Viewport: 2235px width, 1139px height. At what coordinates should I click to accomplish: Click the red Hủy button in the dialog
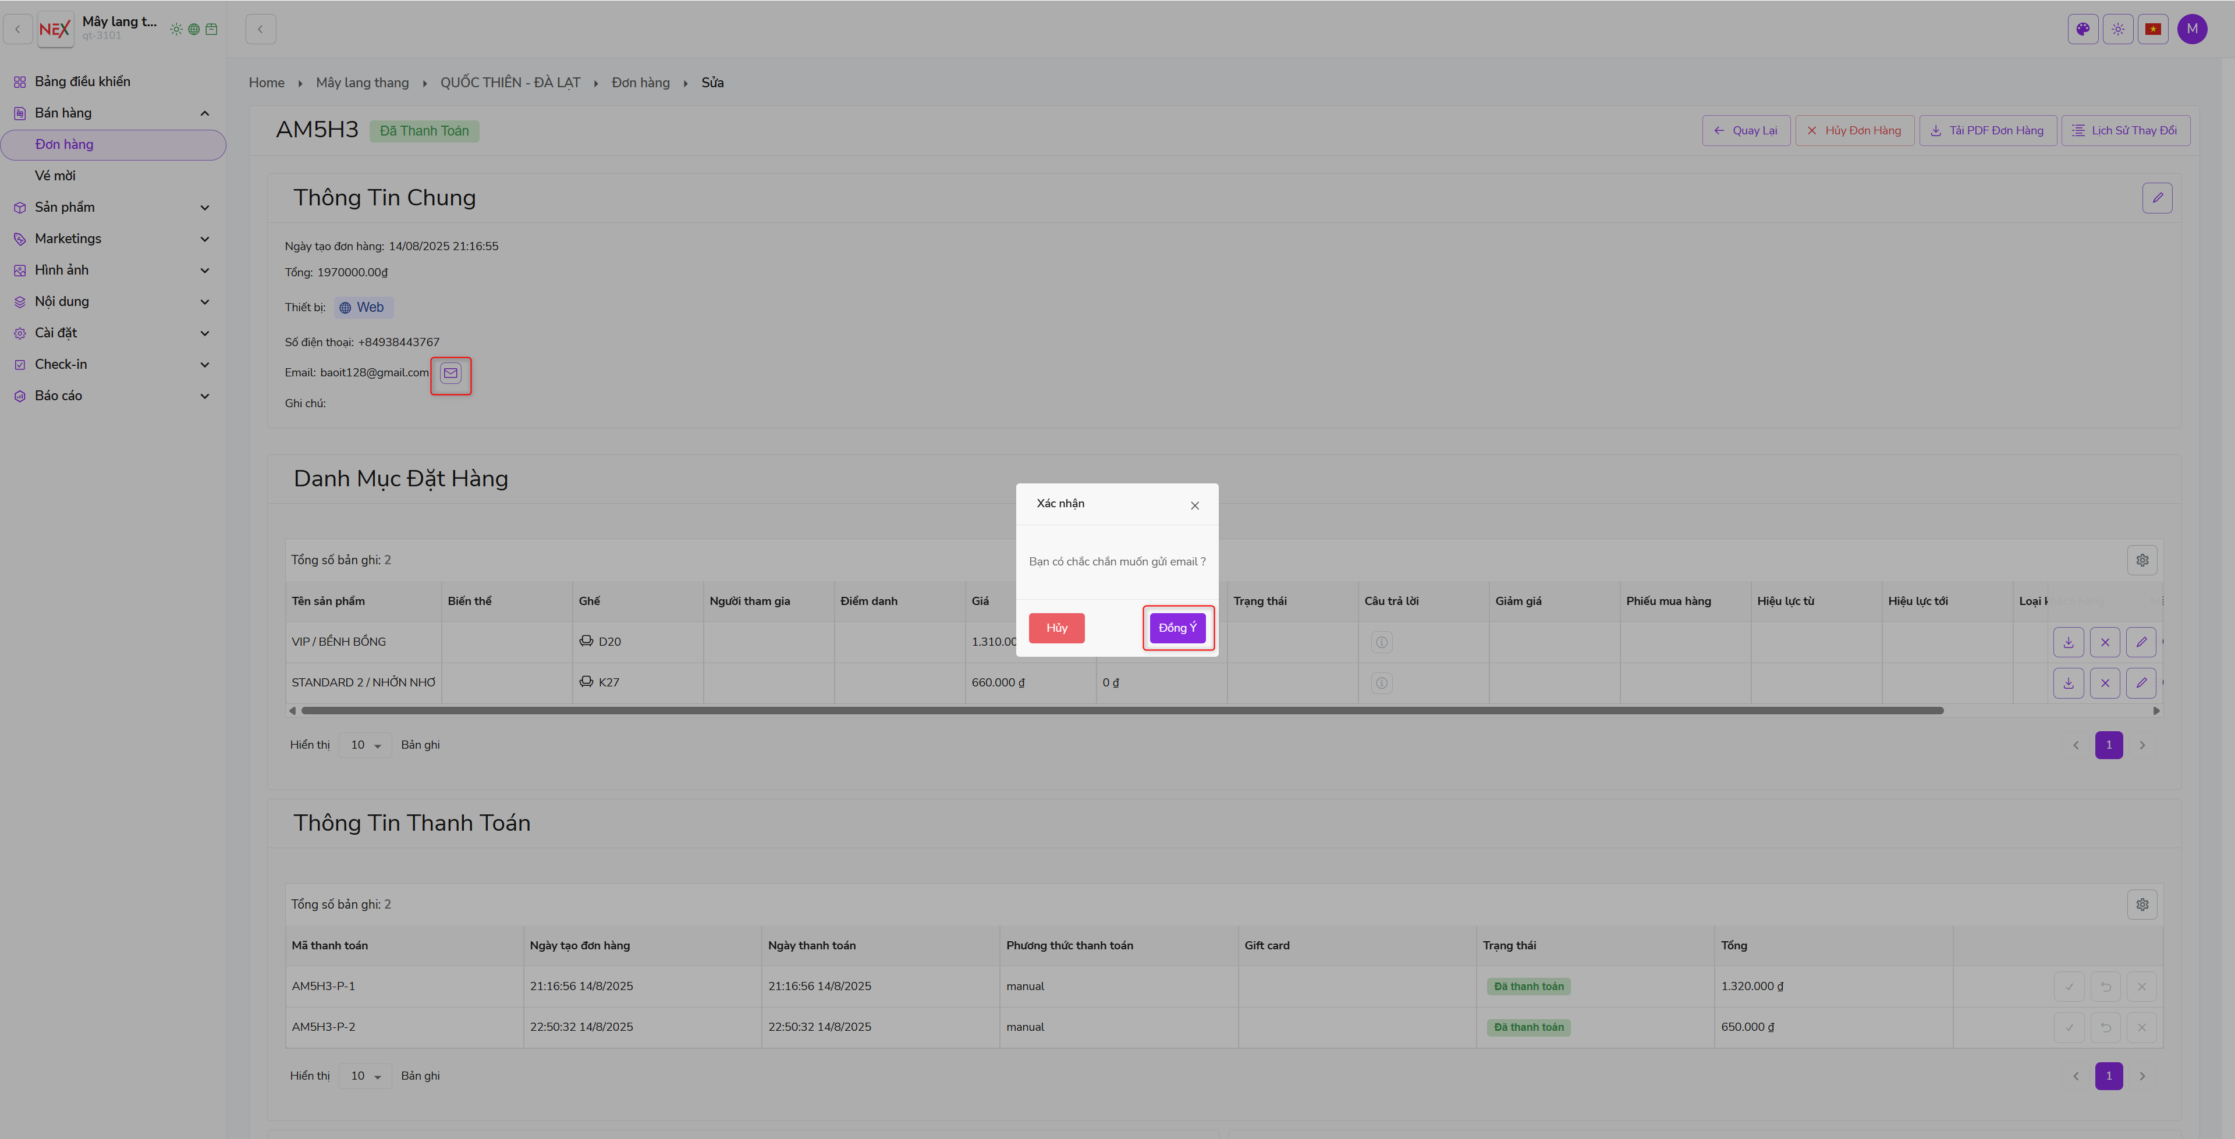pos(1056,628)
